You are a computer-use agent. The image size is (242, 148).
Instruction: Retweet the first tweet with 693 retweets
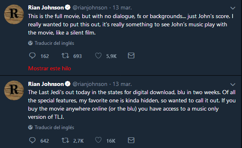[65, 55]
